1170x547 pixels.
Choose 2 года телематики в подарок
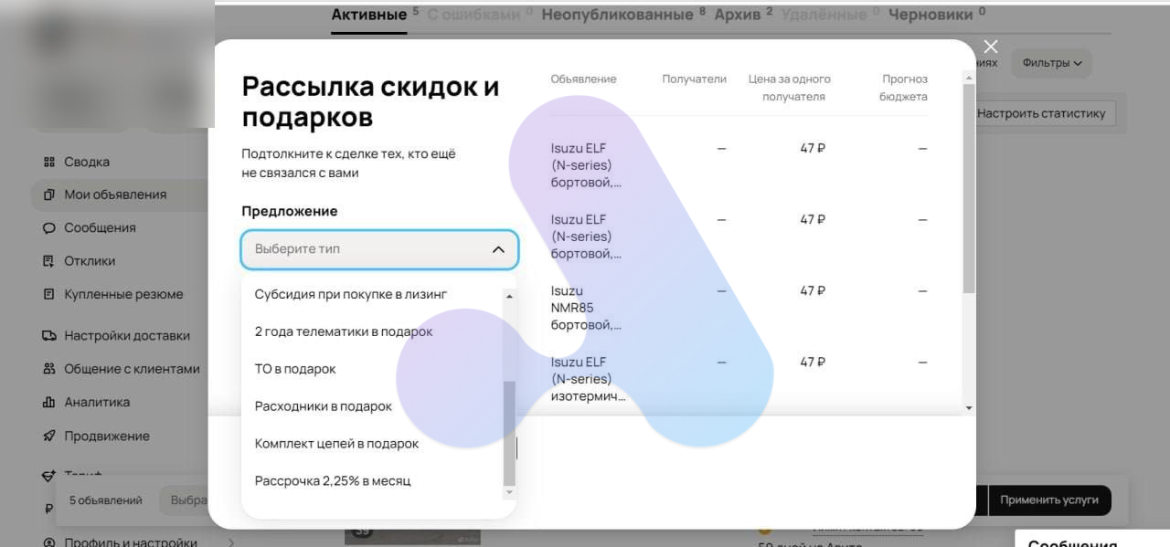coord(344,331)
